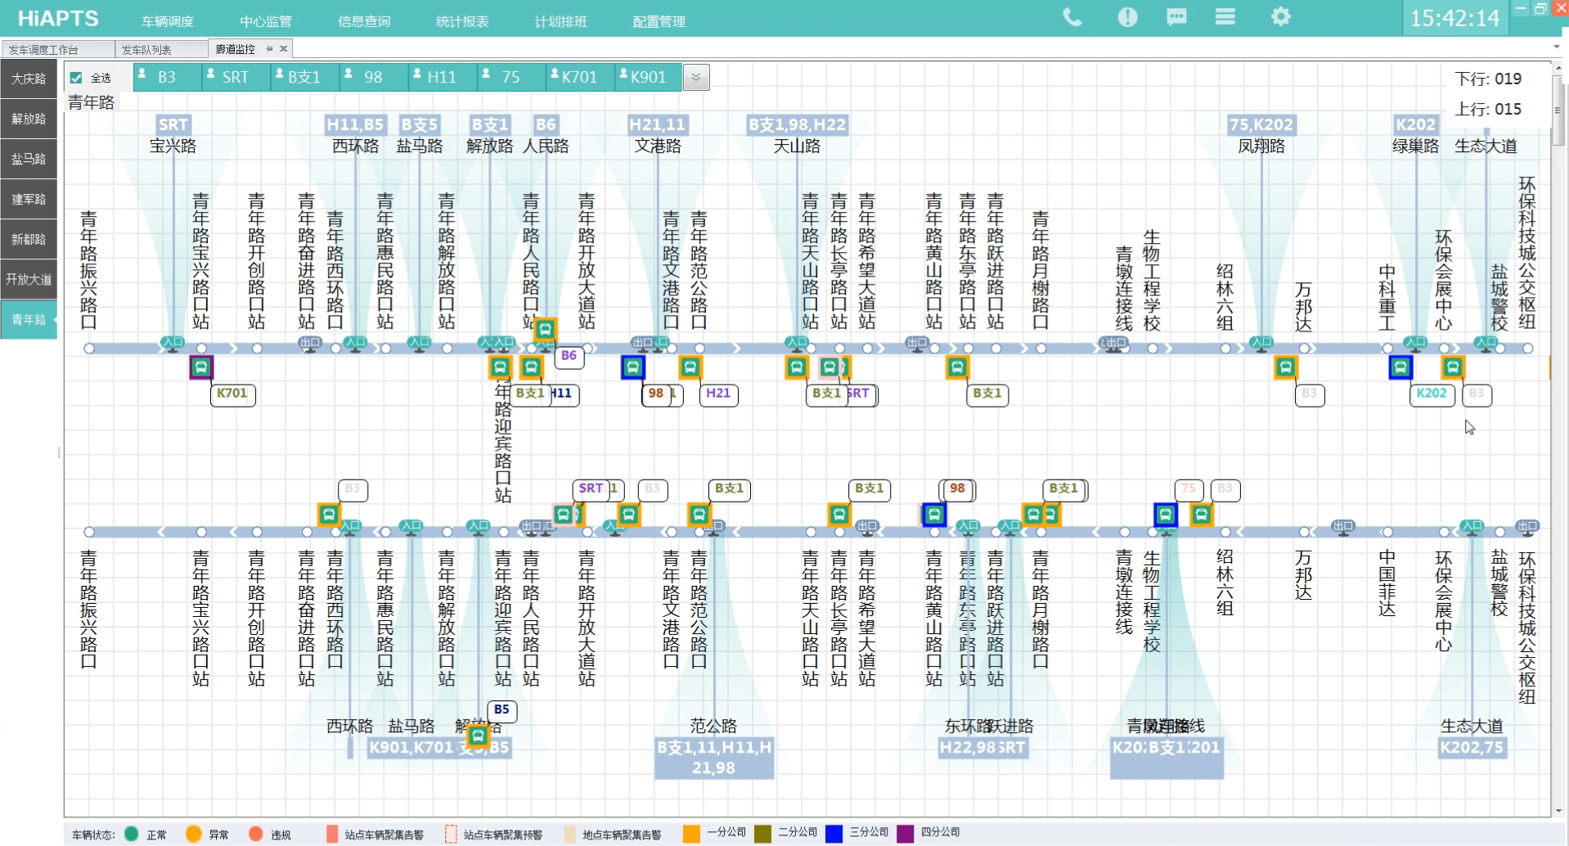Click the blue K202 bus icon
The height and width of the screenshot is (846, 1569).
tap(1400, 367)
